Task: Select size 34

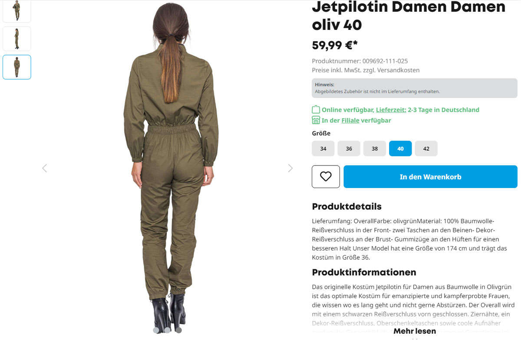Action: tap(323, 148)
